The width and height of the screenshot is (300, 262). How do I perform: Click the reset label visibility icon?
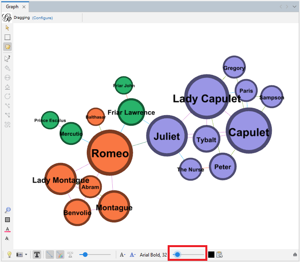click(7, 238)
